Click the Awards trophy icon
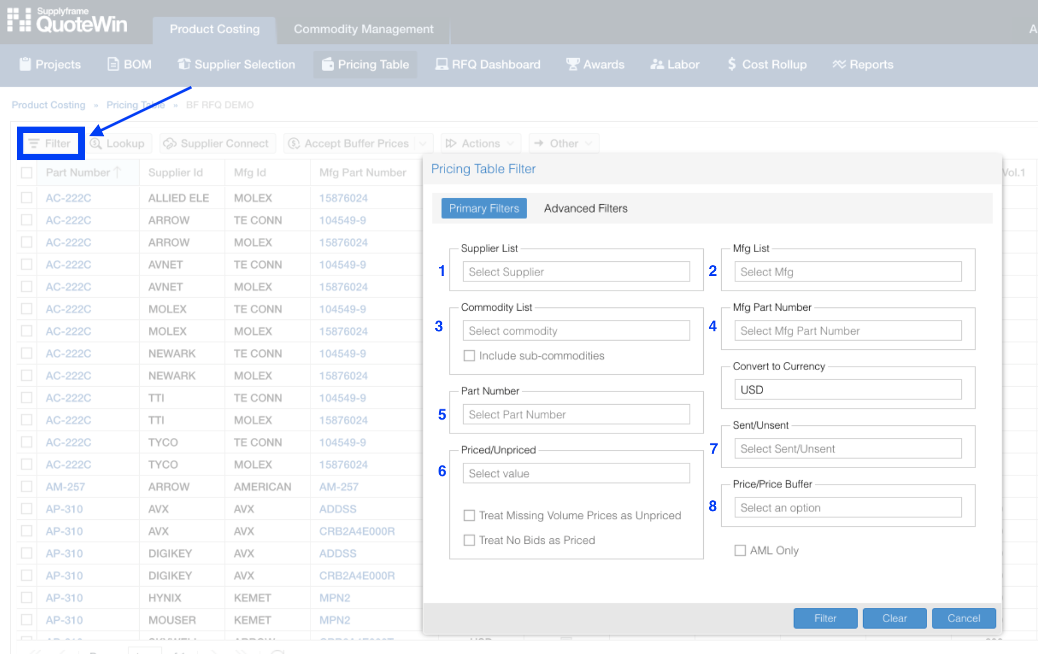Screen dimensions: 1038x654 coord(573,64)
